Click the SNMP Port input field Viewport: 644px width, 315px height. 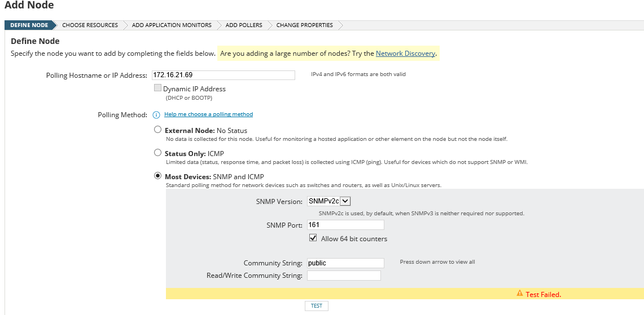[x=345, y=225]
